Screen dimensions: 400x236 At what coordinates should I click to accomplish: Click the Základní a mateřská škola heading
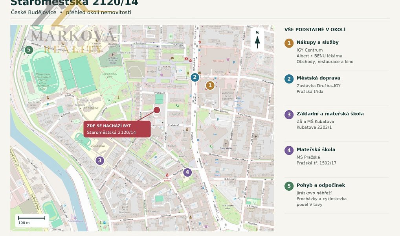(x=330, y=114)
